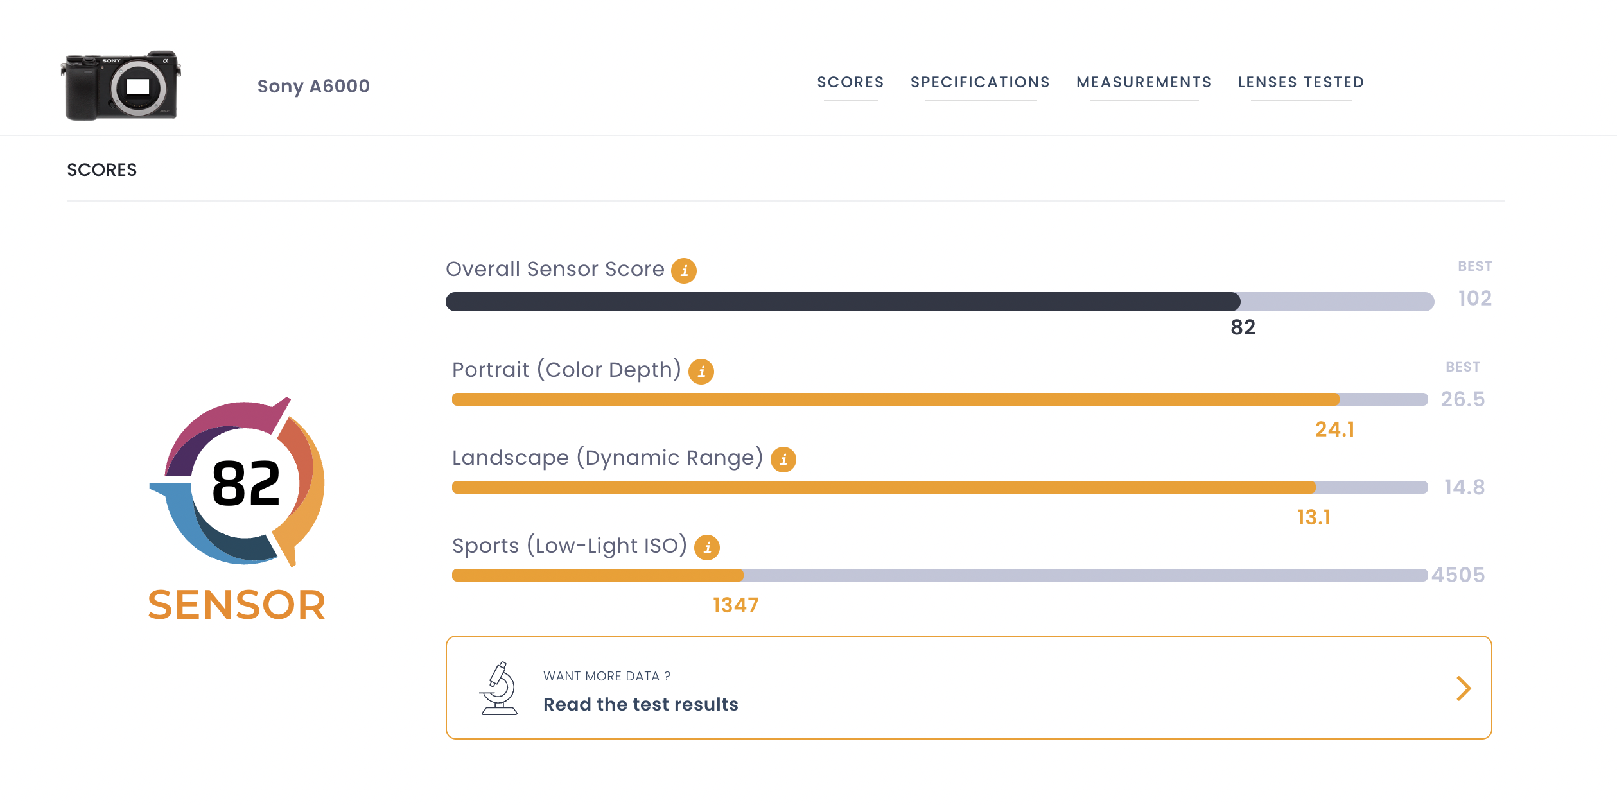1617x805 pixels.
Task: Click the Landscape Dynamic Range orange bar
Action: (x=884, y=487)
